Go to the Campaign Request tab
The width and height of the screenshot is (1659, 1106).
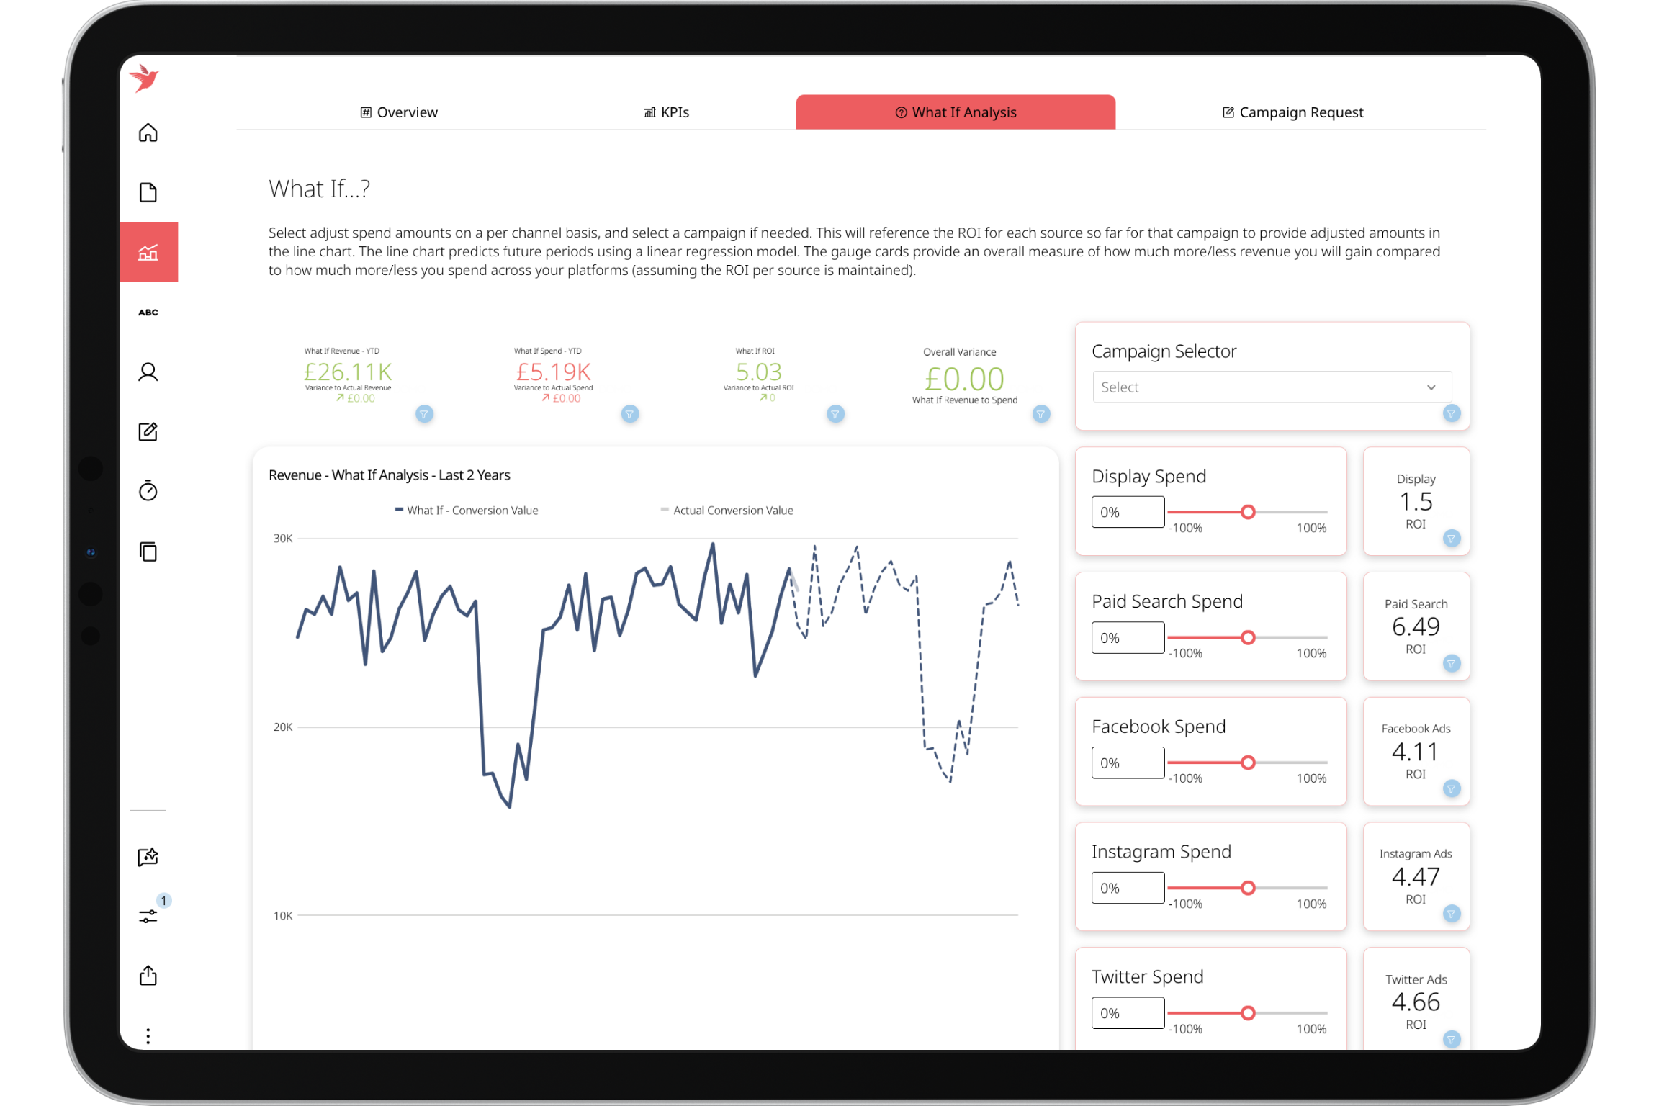[1293, 112]
